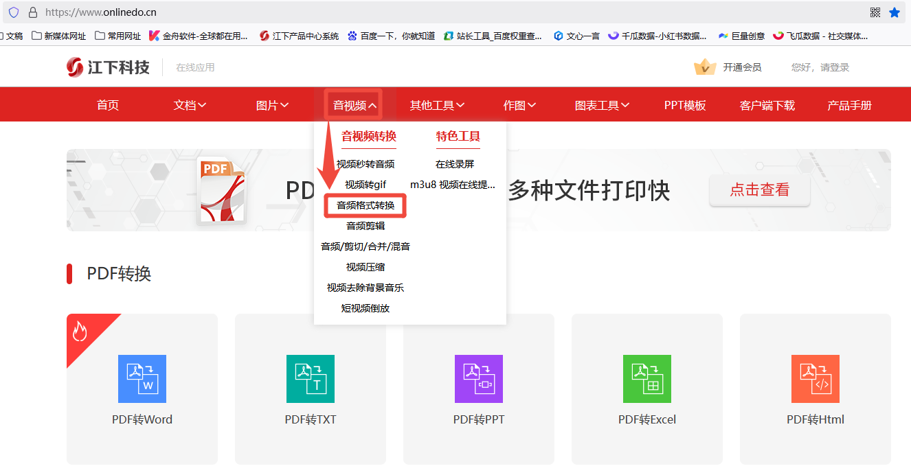Open 巨量创意 bookmark
This screenshot has height=475, width=911.
741,36
